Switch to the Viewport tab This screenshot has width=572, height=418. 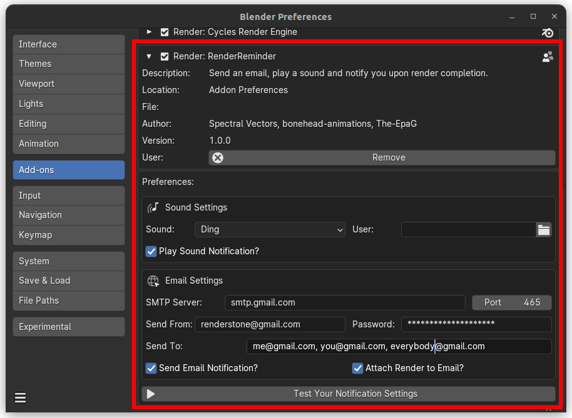(69, 84)
